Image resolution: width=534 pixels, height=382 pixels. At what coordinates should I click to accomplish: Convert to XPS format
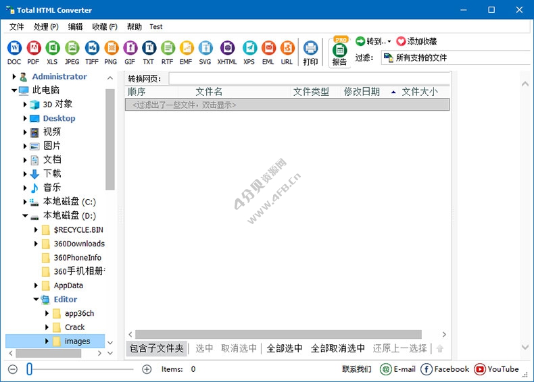click(x=249, y=53)
